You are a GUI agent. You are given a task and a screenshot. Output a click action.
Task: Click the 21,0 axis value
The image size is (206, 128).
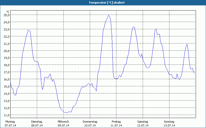point(7,44)
